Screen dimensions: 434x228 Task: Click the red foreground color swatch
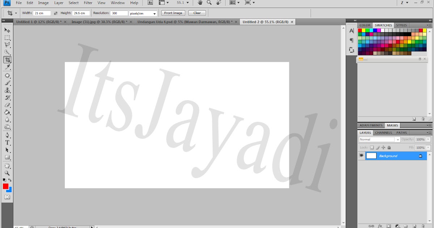click(x=5, y=186)
